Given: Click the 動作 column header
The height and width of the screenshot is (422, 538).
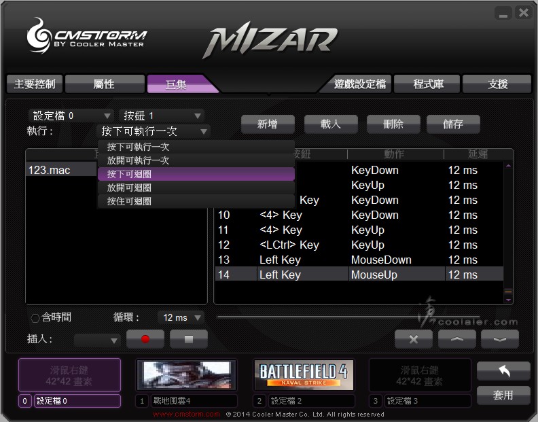Looking at the screenshot, I should click(x=395, y=154).
